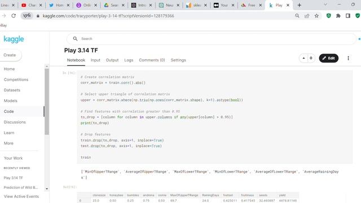Click the sidebar scrollbar up arrow

(x=47, y=67)
